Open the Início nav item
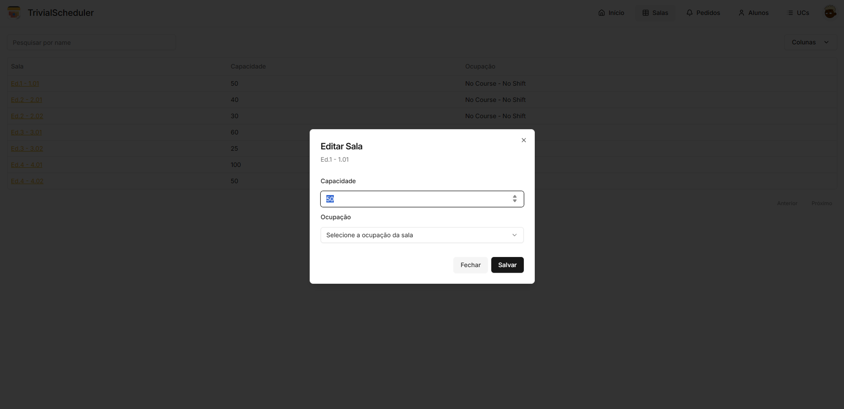 click(x=611, y=13)
